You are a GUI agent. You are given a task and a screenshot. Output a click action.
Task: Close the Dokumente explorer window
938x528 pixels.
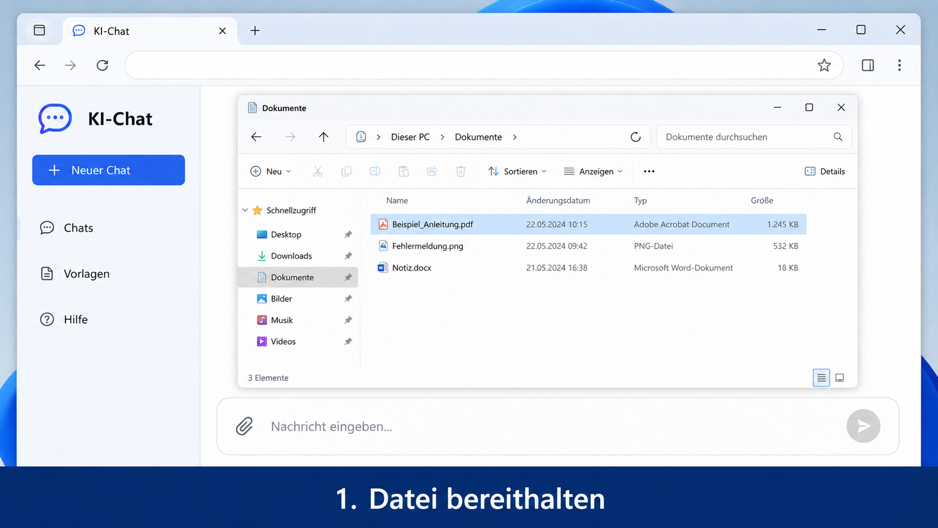click(840, 107)
